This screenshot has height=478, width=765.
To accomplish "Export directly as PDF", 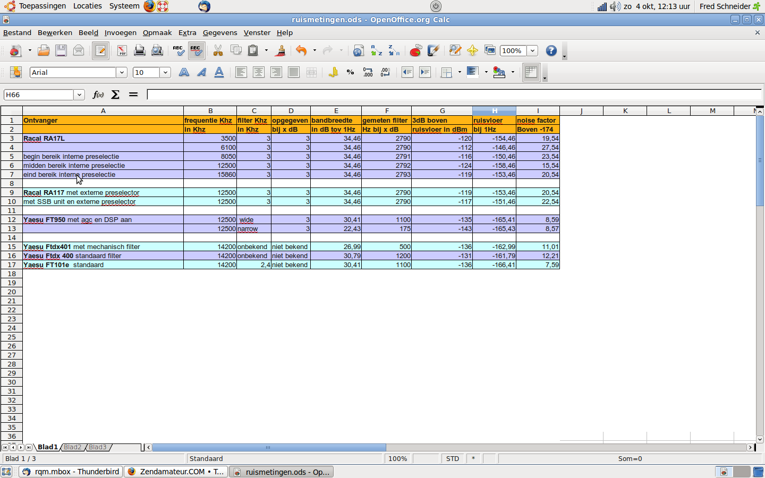I will point(122,50).
